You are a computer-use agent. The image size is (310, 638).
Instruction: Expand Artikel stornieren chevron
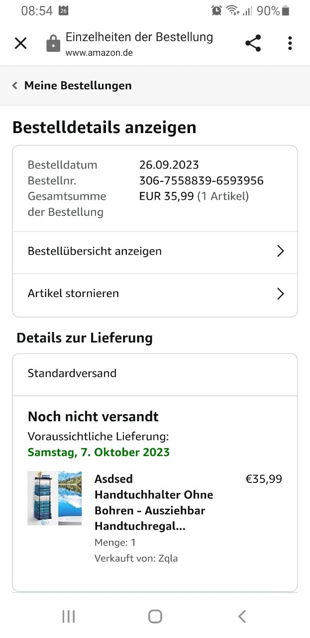point(280,294)
